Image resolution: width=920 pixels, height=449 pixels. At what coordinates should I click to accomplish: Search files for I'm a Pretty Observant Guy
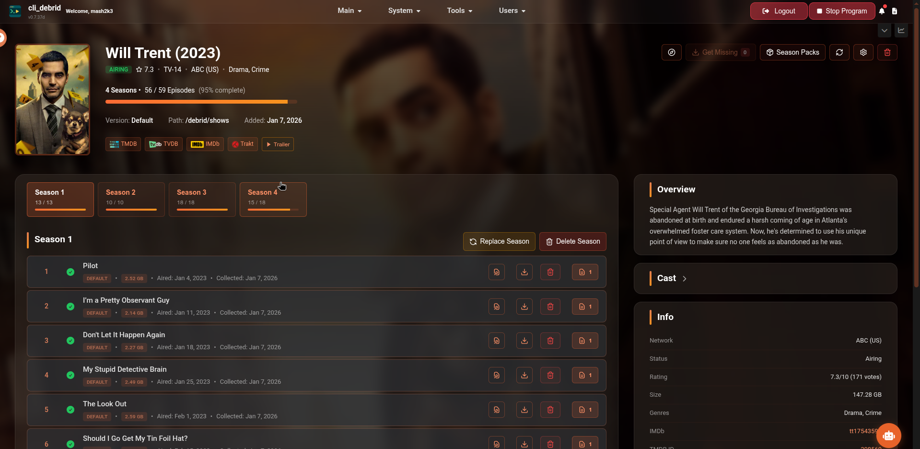[497, 307]
